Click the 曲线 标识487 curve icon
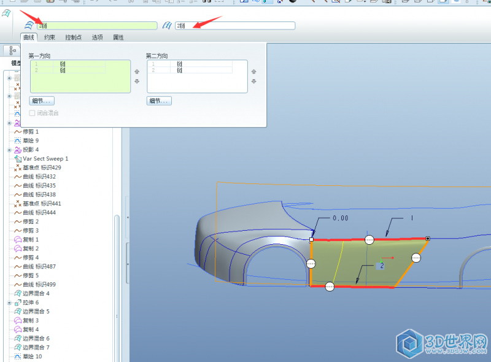 pos(17,266)
